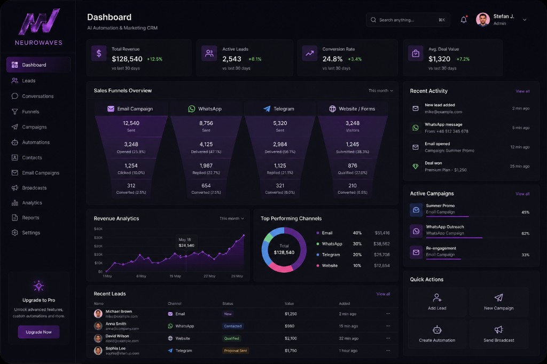Open Michael Brown row options menu
547x364 pixels.
(388, 314)
